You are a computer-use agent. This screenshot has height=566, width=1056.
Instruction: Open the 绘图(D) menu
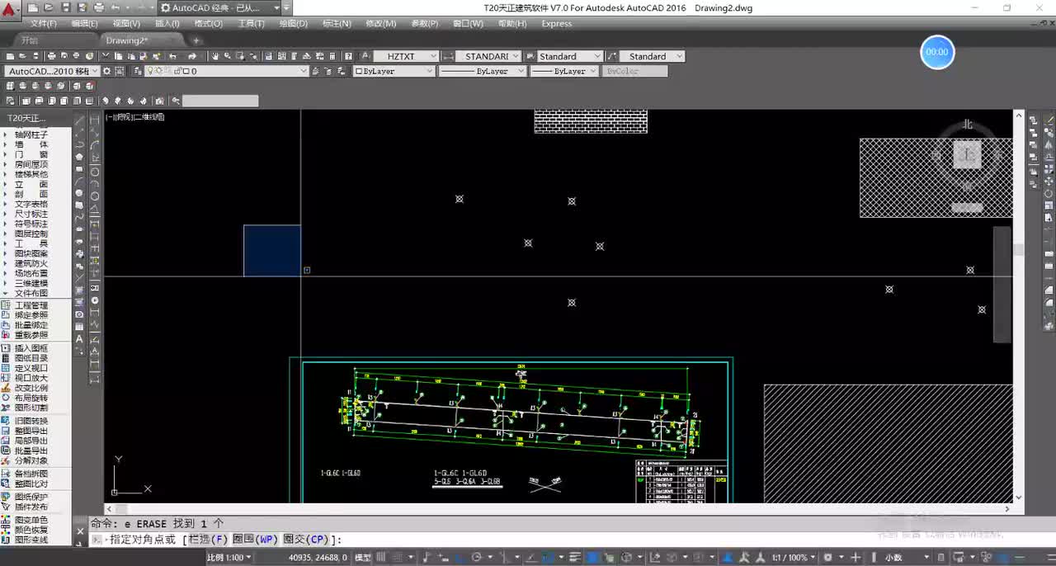coord(293,24)
